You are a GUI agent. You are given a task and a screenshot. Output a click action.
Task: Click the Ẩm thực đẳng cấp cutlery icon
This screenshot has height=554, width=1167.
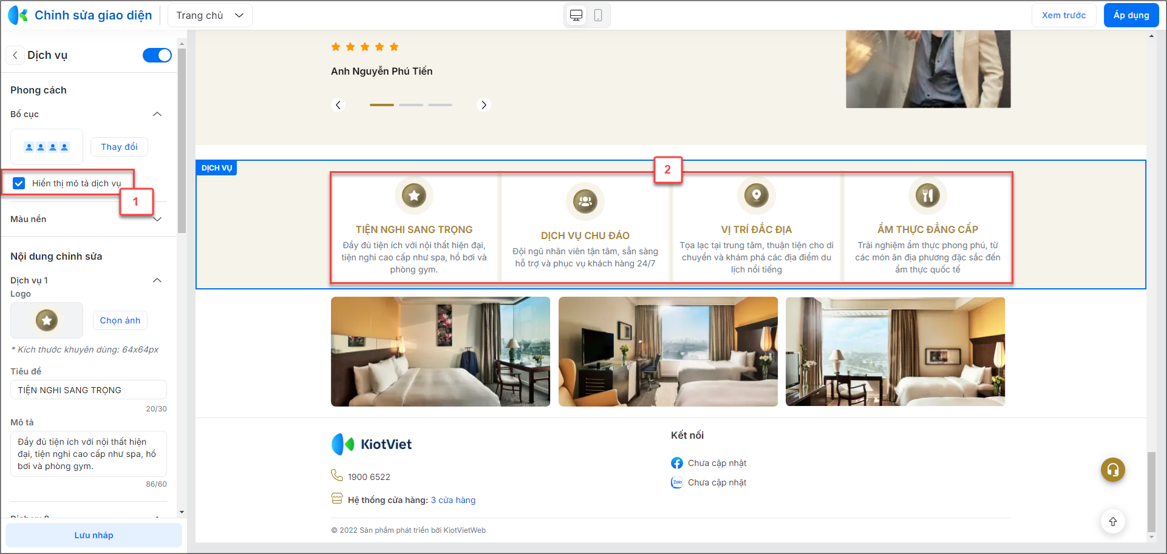point(928,195)
